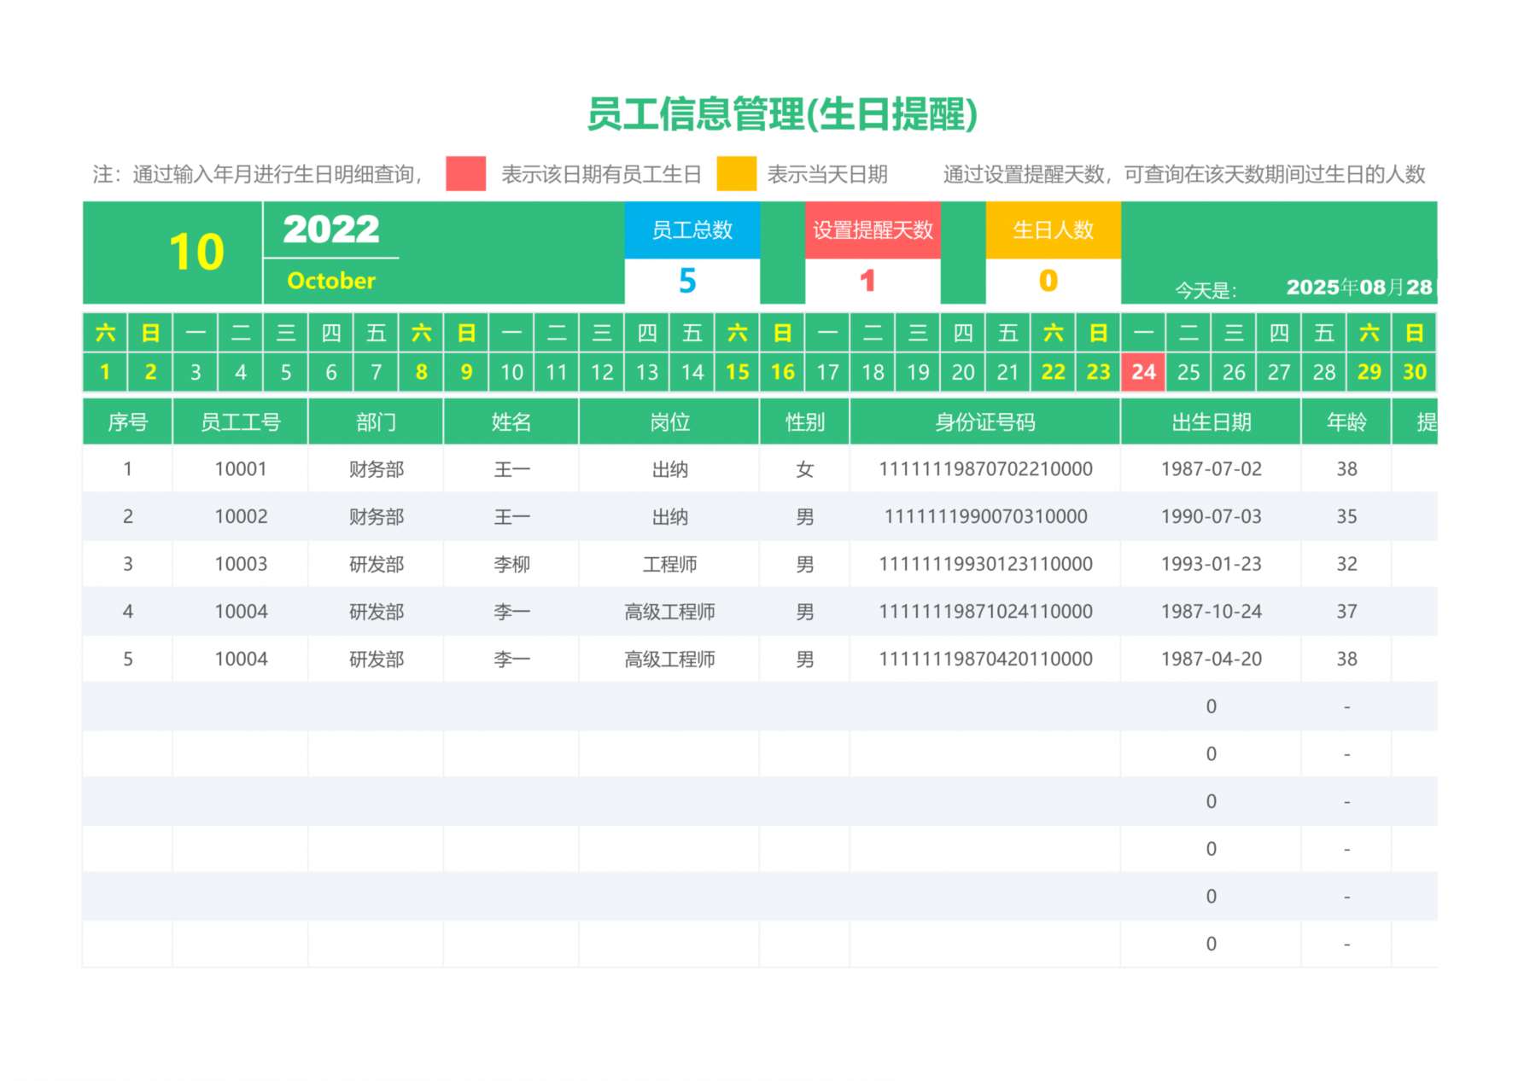Select the 年龄 column header

coord(1346,422)
